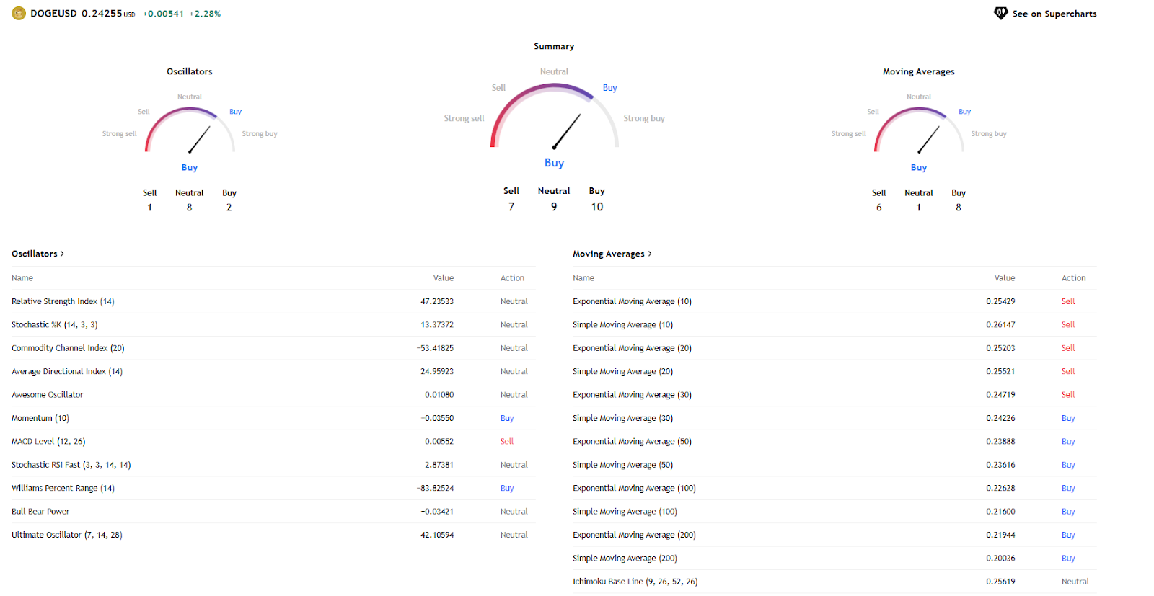Screen dimensions: 1154x596
Task: Click Ichimoku Base Line row name
Action: [x=635, y=582]
